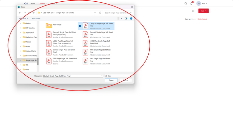Image resolution: width=233 pixels, height=138 pixels.
Task: Expand the Genius folder in the tree
Action: [20, 23]
